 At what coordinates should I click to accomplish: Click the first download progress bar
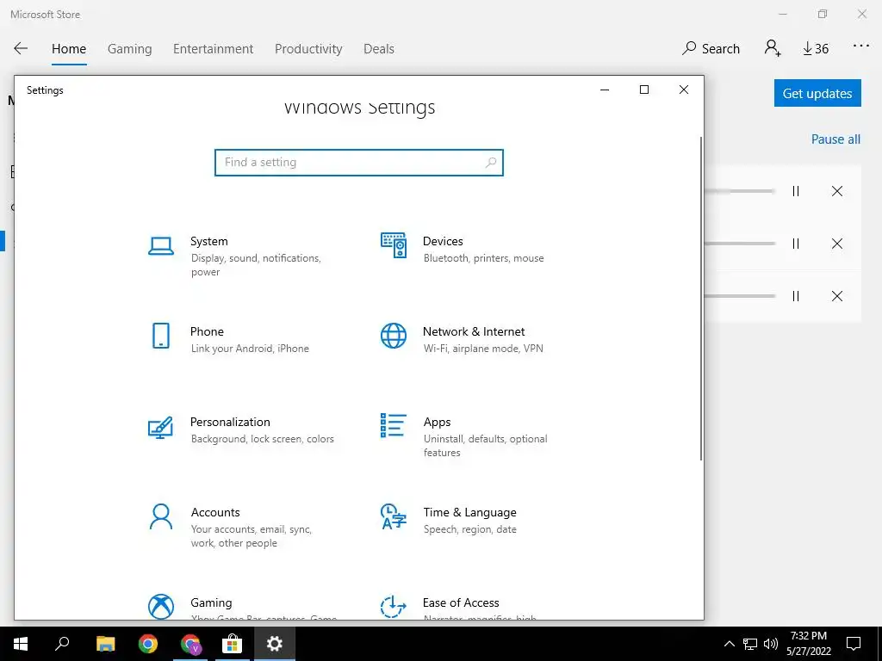coord(739,191)
